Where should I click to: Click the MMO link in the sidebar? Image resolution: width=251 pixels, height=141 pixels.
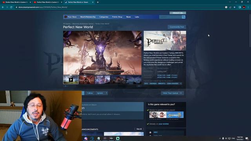pyautogui.click(x=156, y=132)
